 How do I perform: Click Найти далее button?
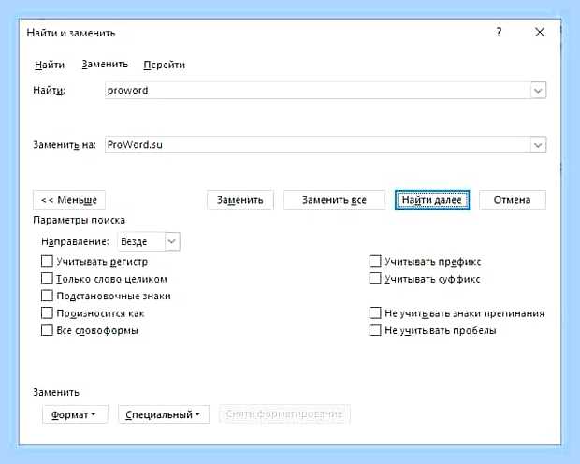[x=432, y=200]
